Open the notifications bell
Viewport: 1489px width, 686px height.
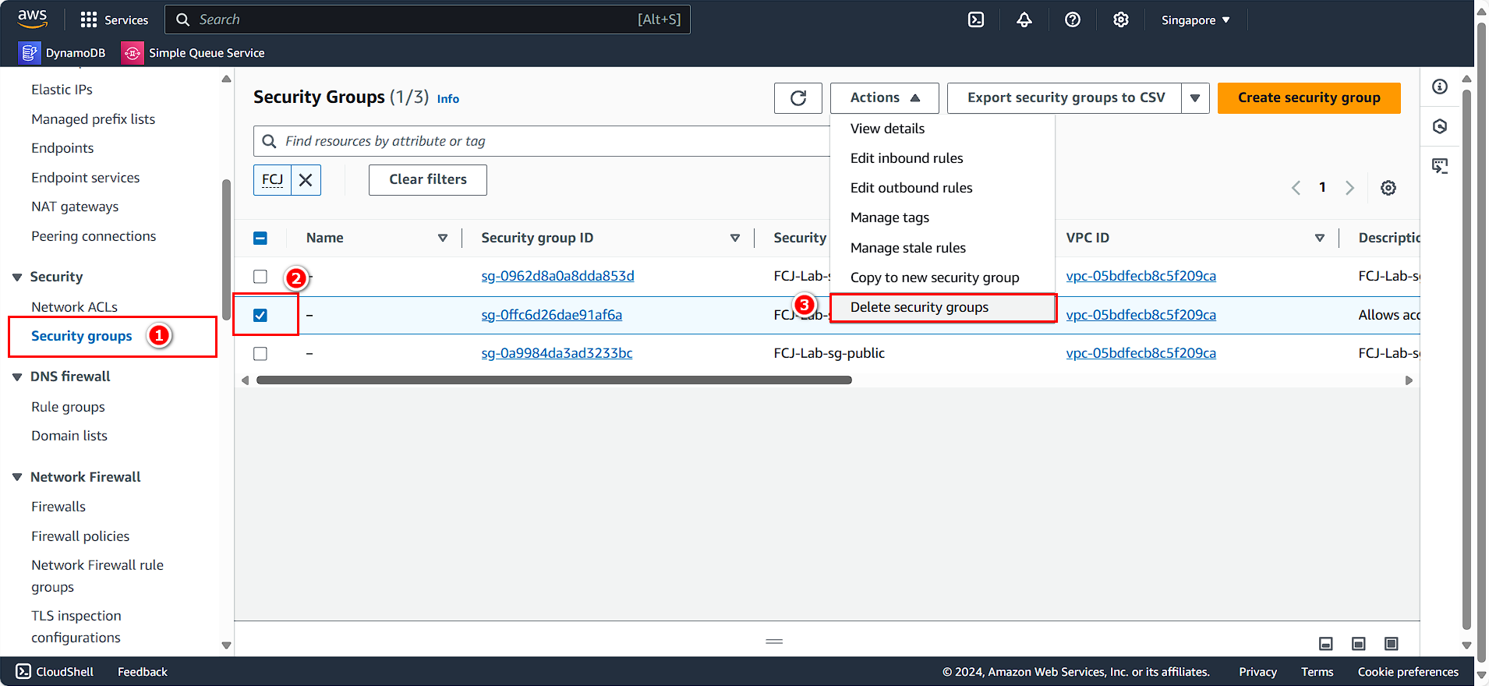click(1024, 19)
